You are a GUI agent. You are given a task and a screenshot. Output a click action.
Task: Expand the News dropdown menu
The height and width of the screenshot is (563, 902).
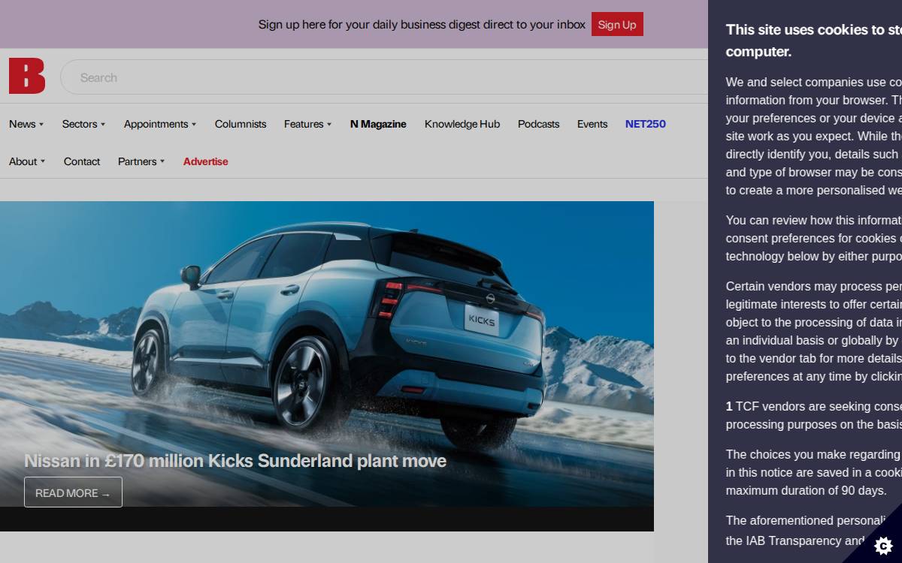[26, 124]
